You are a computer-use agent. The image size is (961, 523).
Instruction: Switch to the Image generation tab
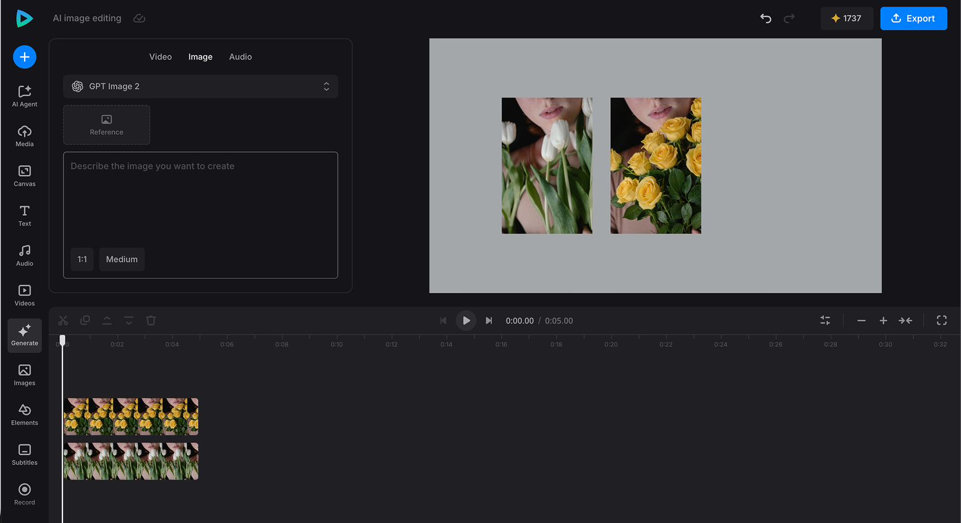pyautogui.click(x=201, y=57)
